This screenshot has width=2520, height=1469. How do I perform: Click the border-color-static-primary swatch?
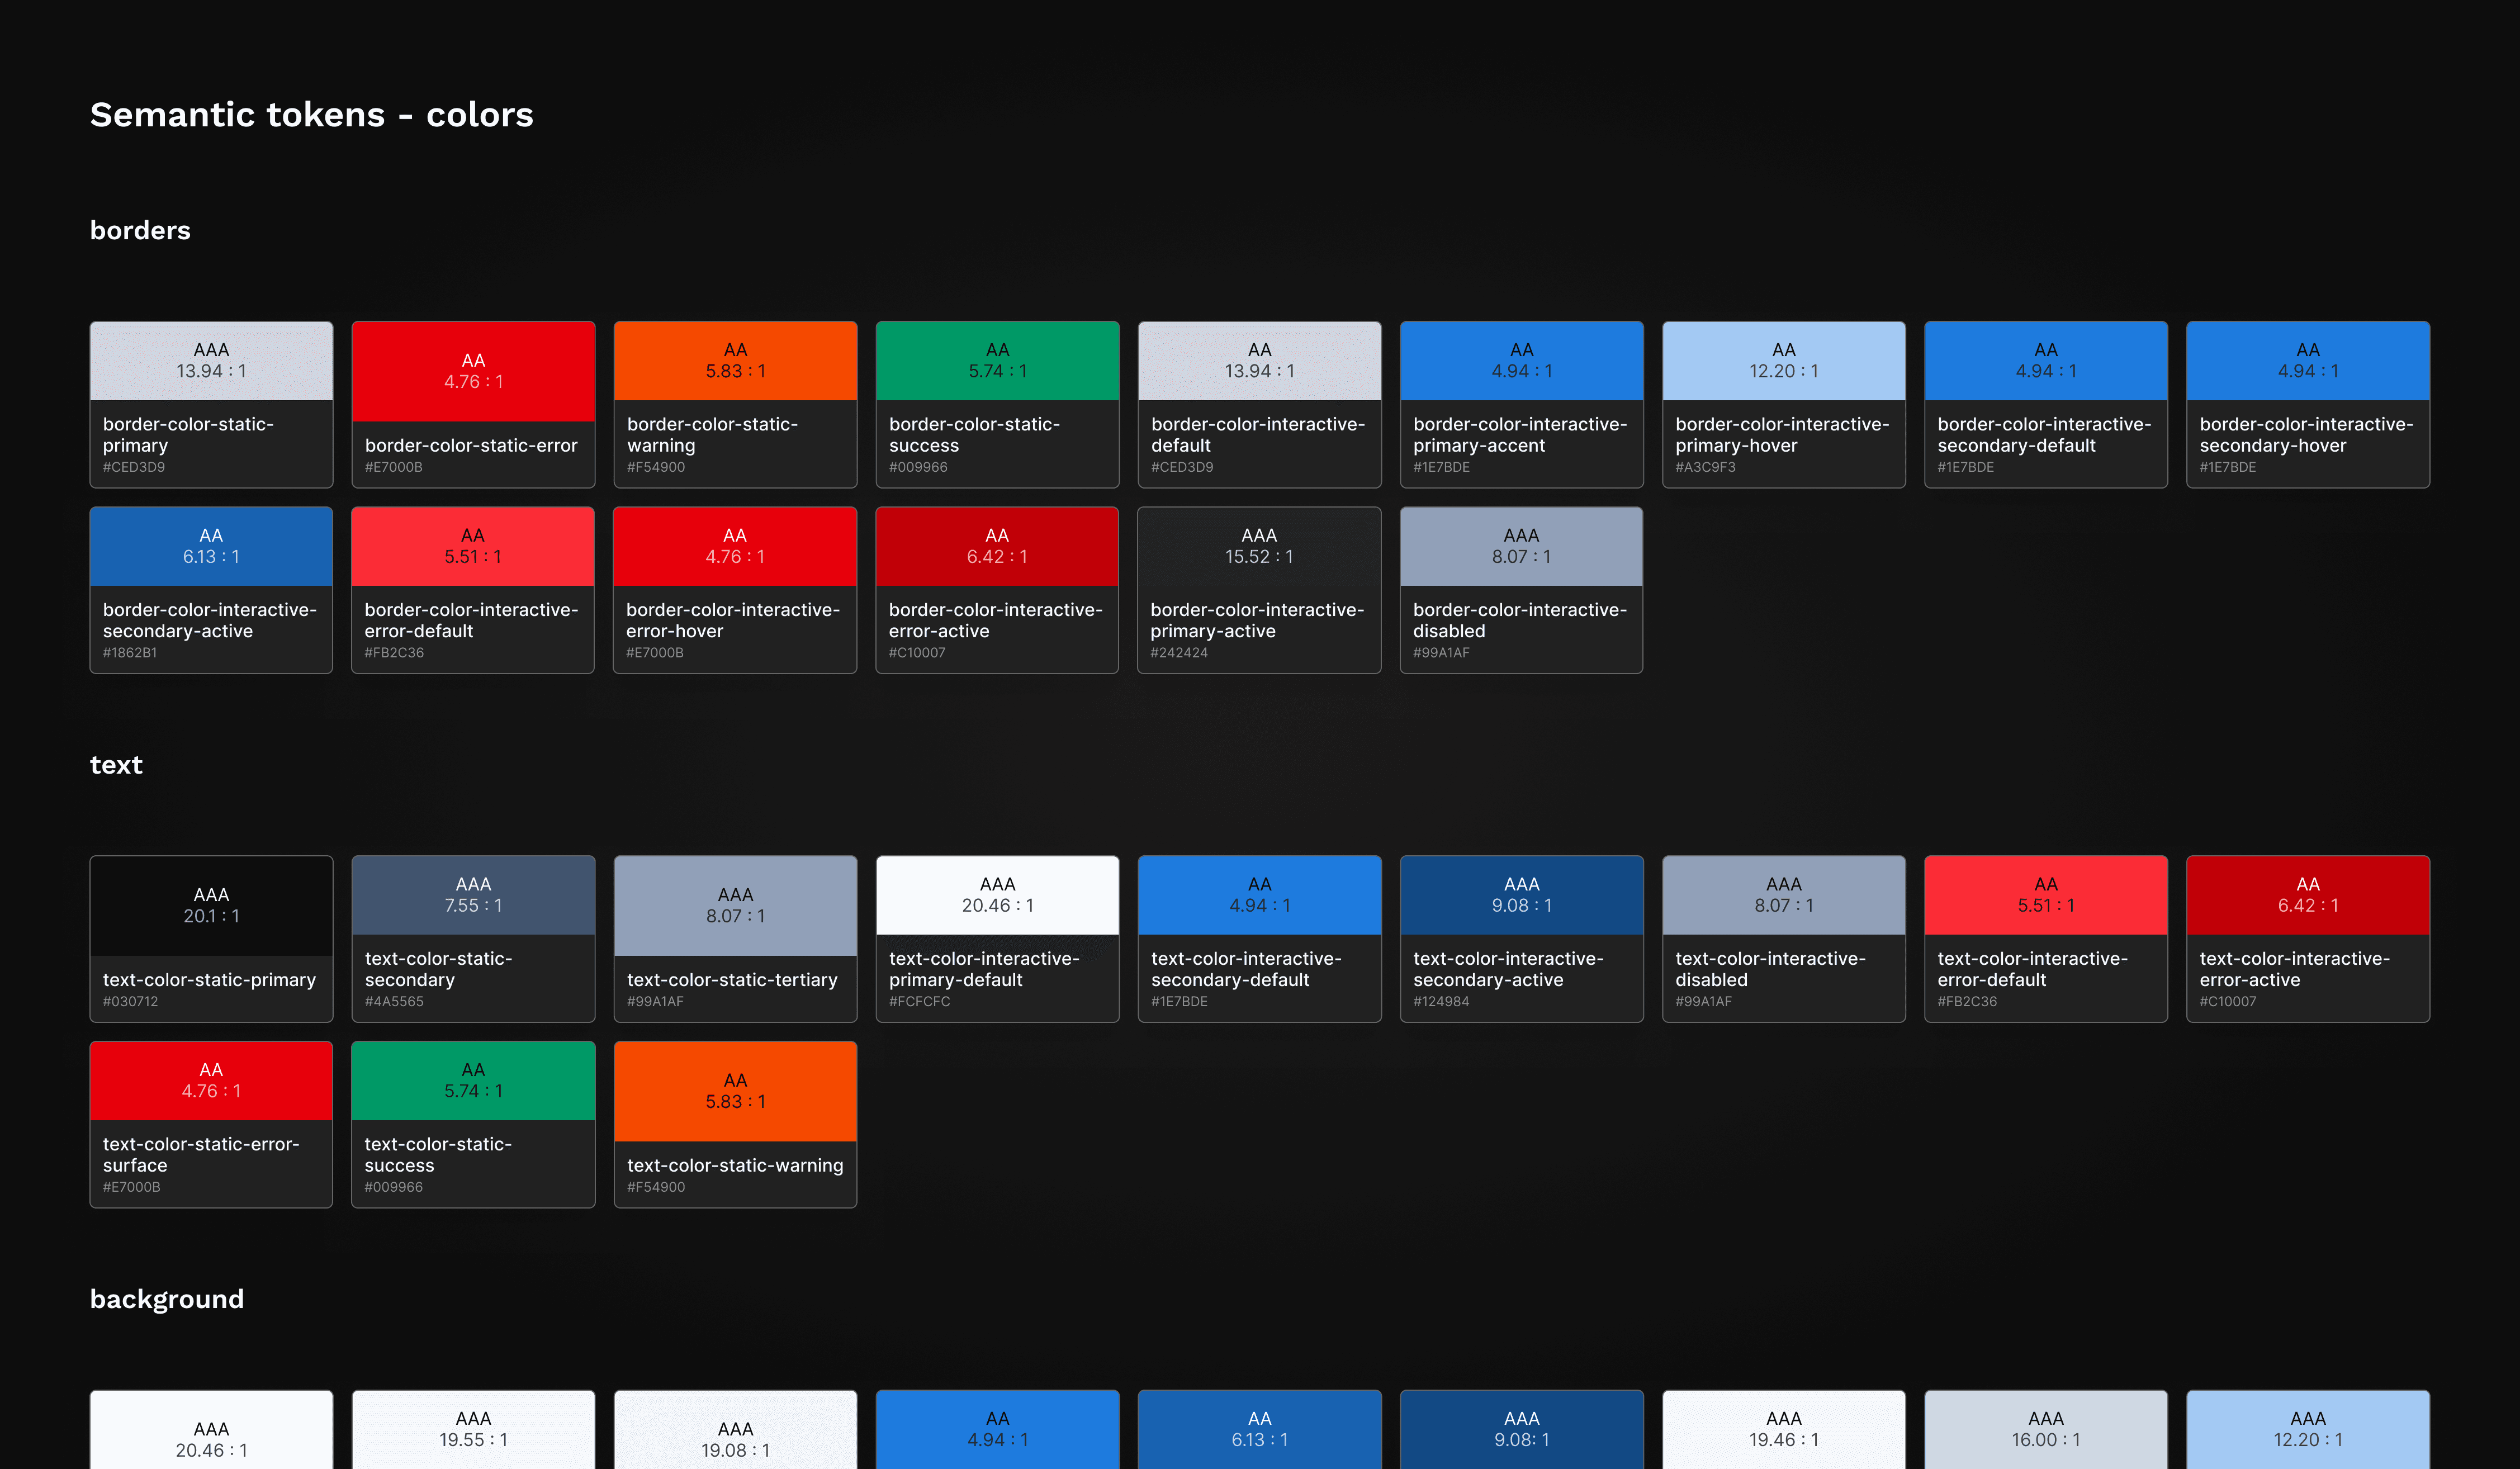(211, 361)
